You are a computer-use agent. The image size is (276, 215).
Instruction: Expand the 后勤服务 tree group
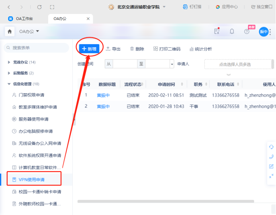click(10, 73)
